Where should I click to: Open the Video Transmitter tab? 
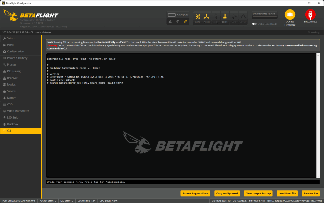pyautogui.click(x=21, y=111)
